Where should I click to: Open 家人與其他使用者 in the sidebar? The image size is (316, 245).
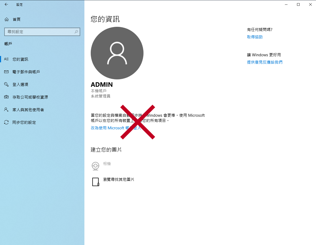coord(28,110)
